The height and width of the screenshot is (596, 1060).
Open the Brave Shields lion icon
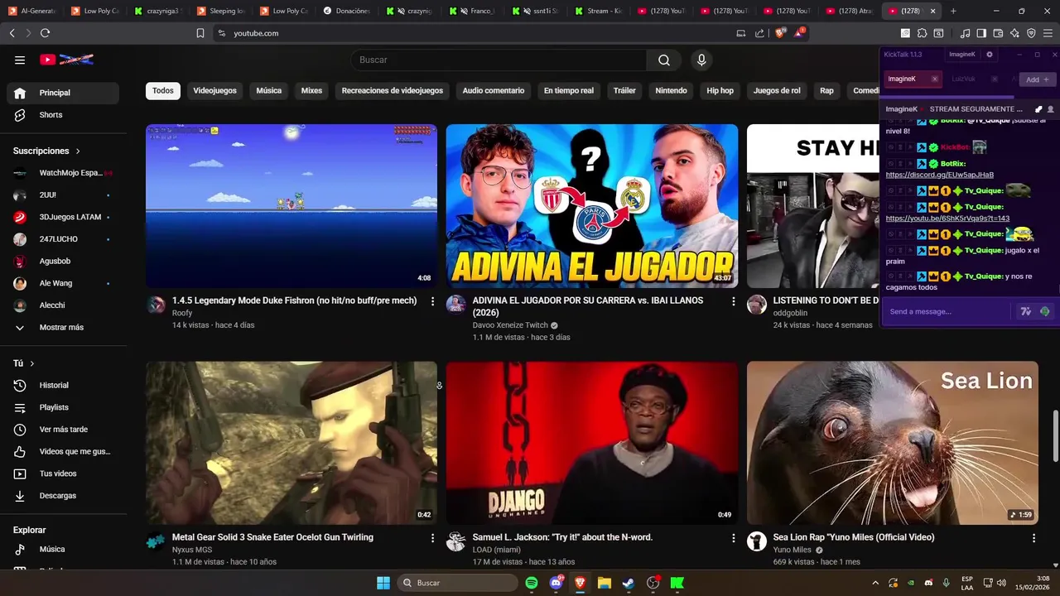coord(780,33)
